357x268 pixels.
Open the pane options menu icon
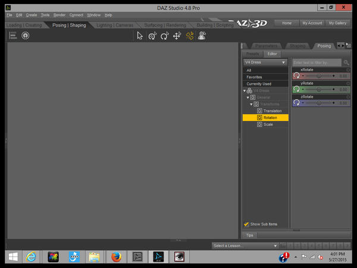(x=349, y=46)
